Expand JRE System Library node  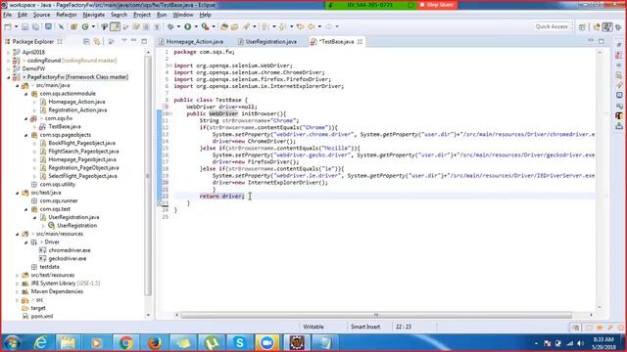click(x=18, y=284)
